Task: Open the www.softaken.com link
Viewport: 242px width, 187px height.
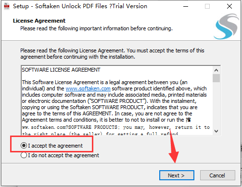Action: pyautogui.click(x=88, y=88)
